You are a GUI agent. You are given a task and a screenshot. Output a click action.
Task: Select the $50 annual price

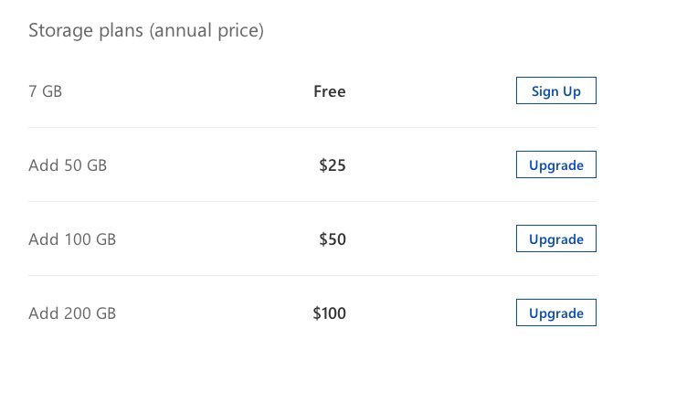click(333, 239)
